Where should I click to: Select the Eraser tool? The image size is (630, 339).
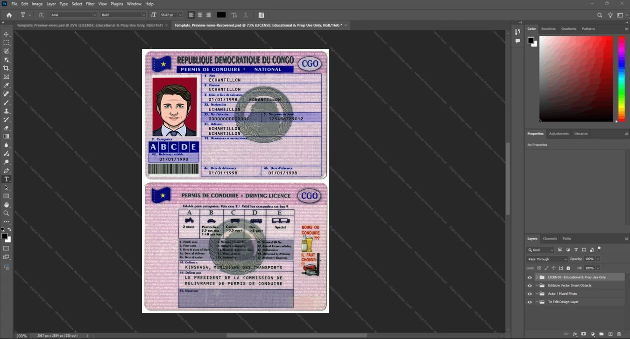pyautogui.click(x=7, y=128)
